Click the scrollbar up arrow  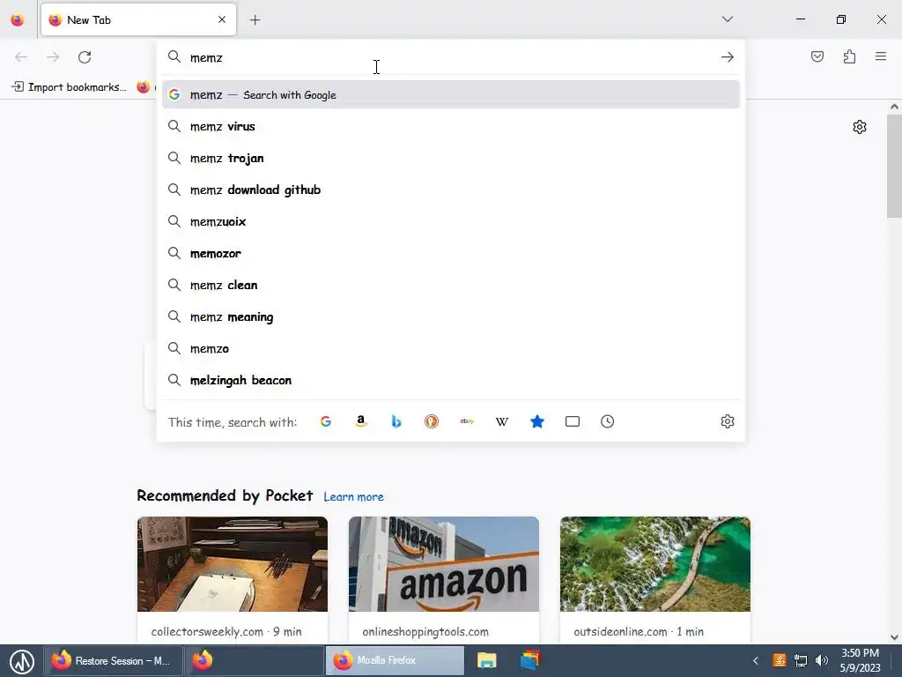point(894,107)
